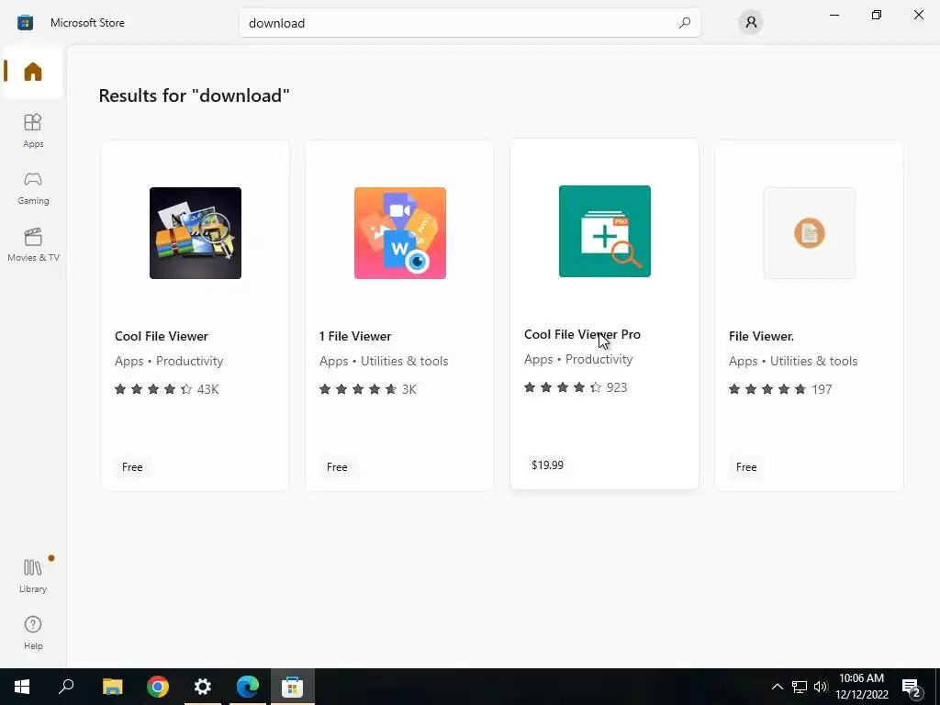940x705 pixels.
Task: Open Cool File Viewer Pro thumbnail
Action: pyautogui.click(x=604, y=231)
